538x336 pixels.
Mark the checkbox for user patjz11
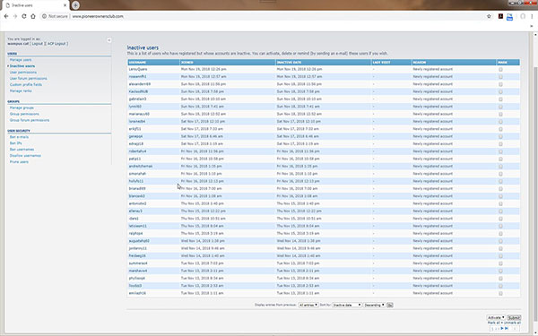[500, 159]
